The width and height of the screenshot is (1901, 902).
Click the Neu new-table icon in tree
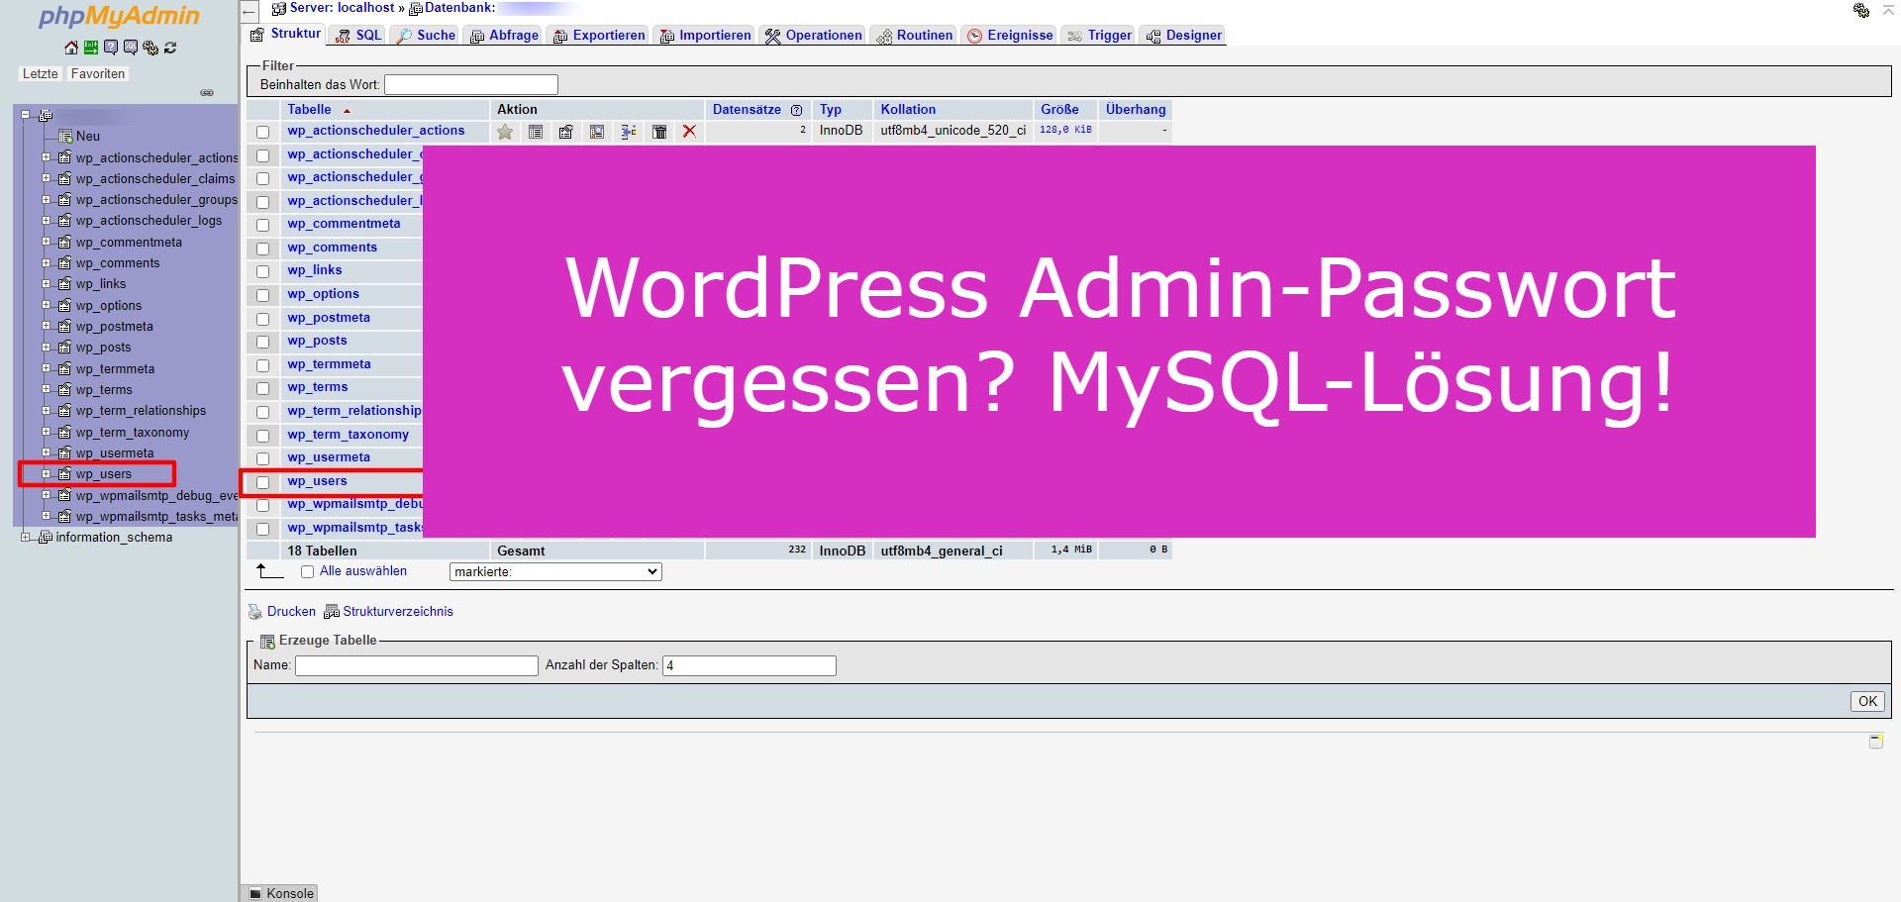pos(65,137)
